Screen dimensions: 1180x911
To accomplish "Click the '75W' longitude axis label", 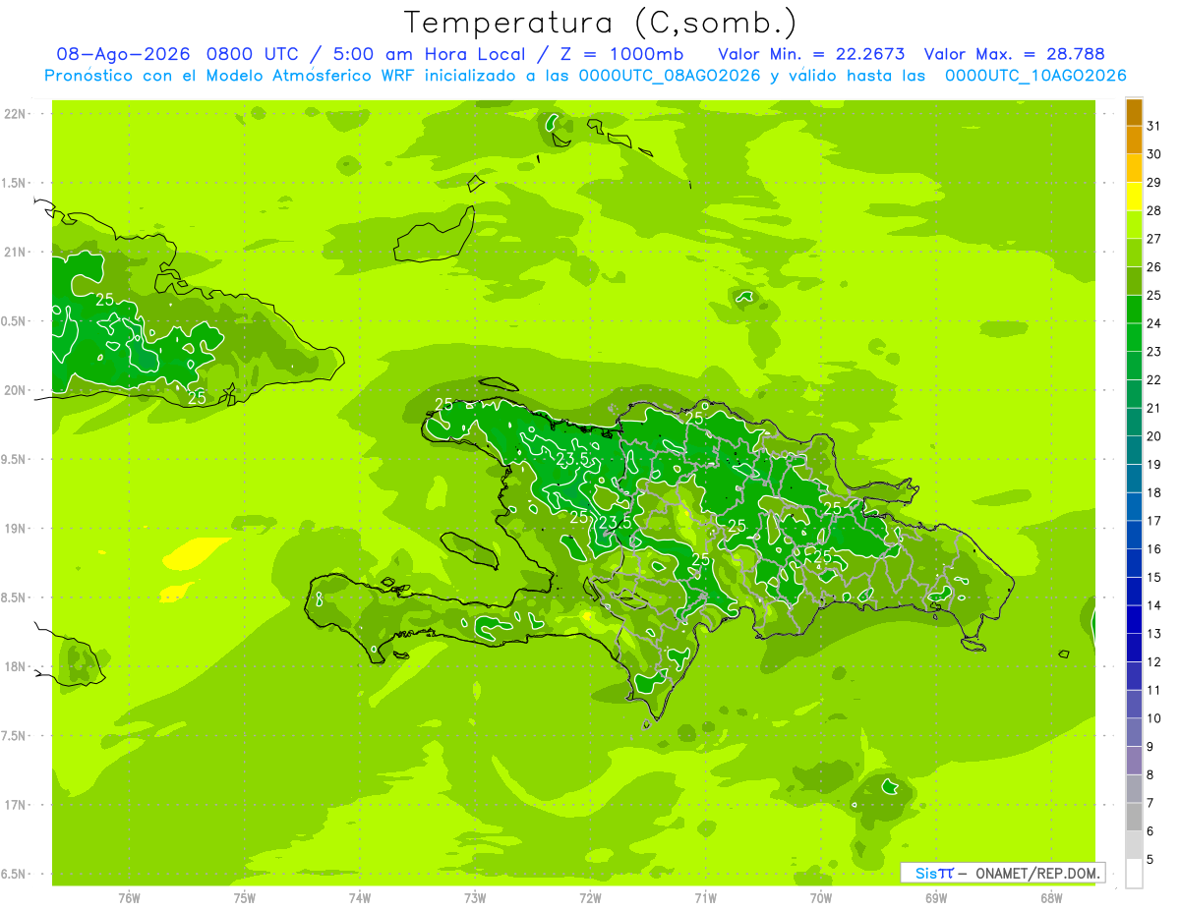I will 245,897.
